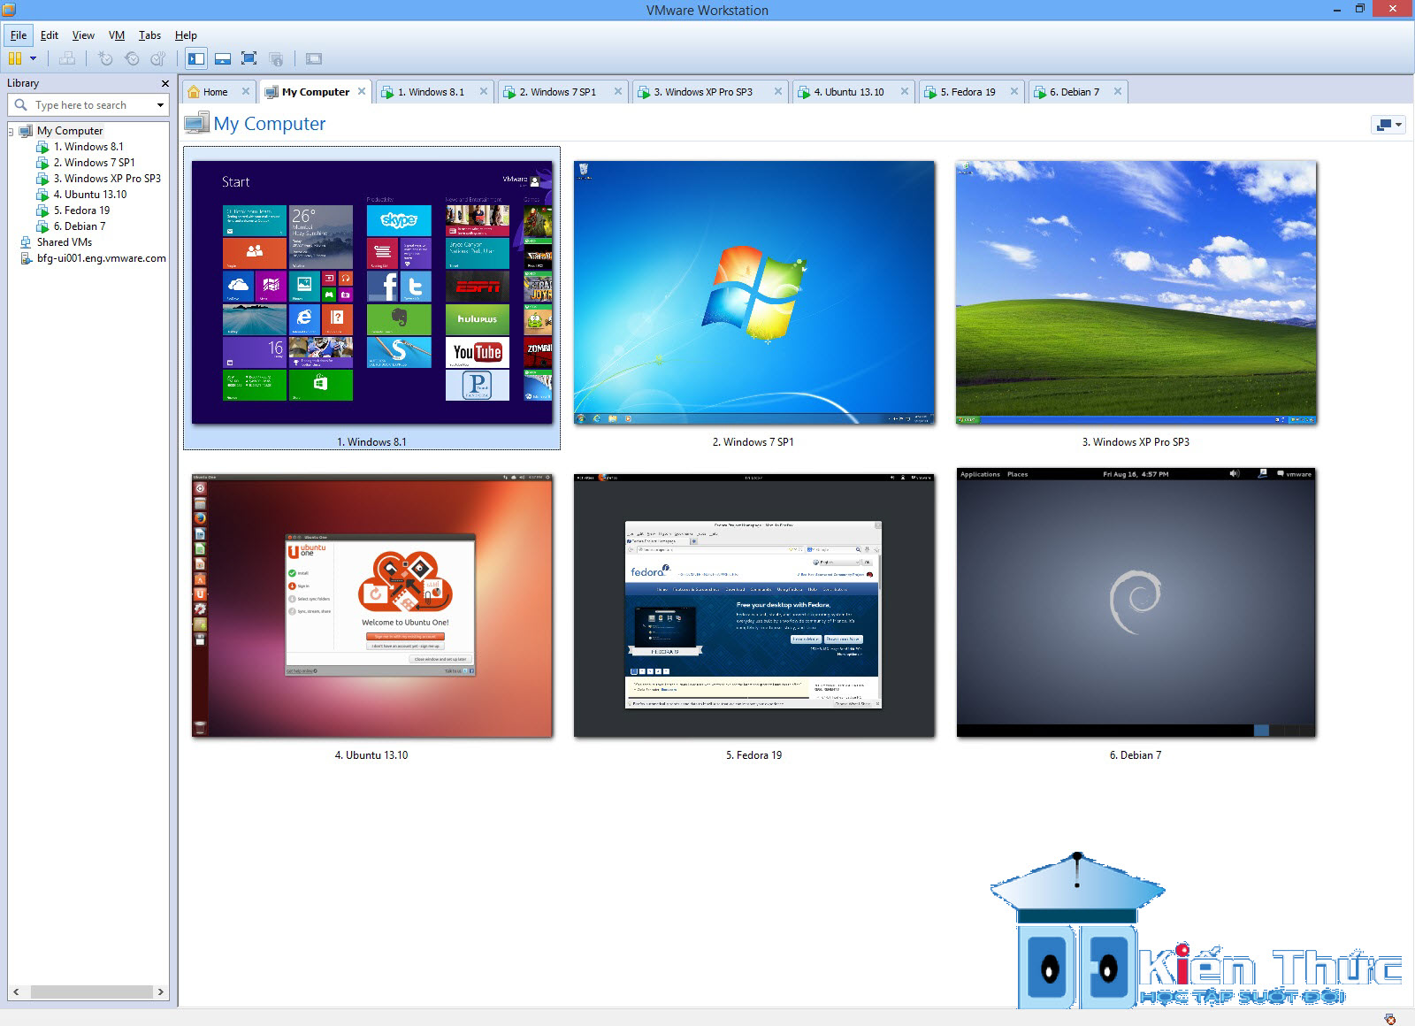Viewport: 1415px width, 1026px height.
Task: Click the console view toolbar icon
Action: 314,59
